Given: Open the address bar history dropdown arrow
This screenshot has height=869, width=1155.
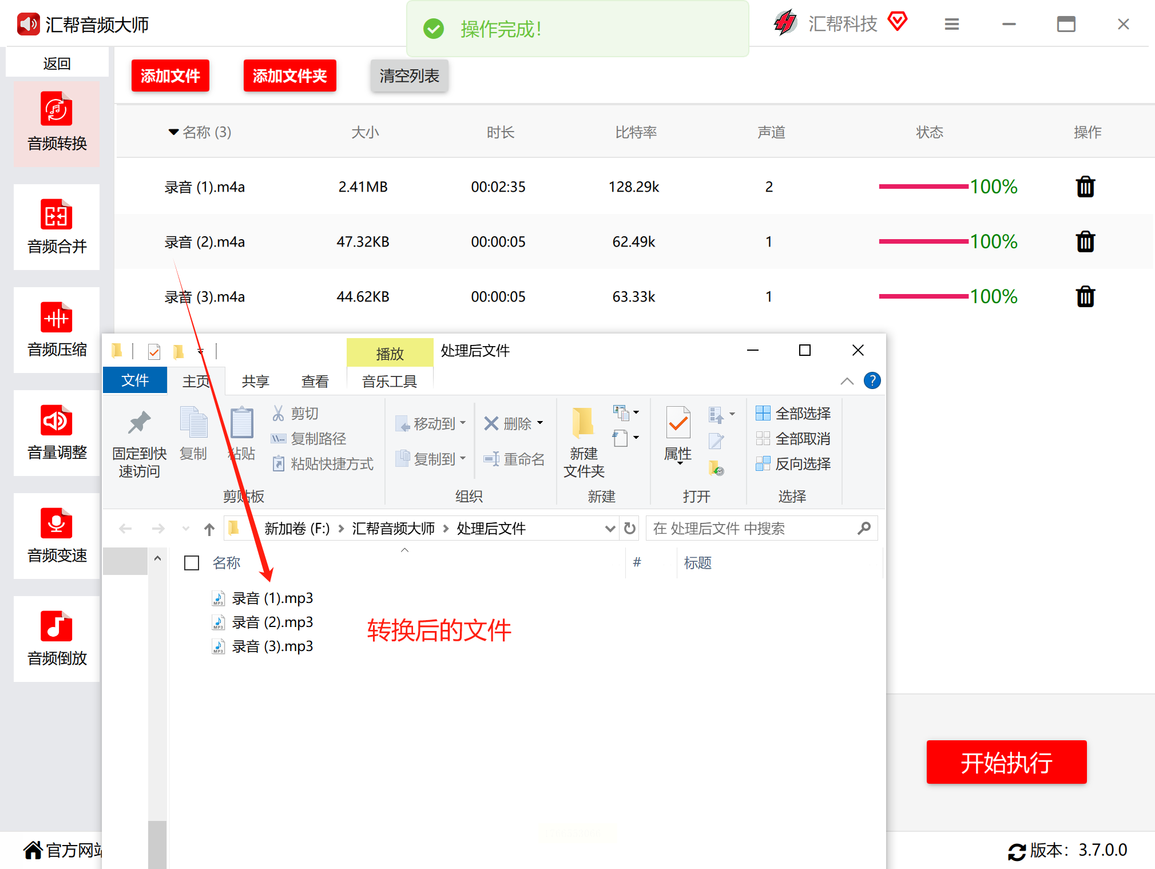Looking at the screenshot, I should (610, 529).
